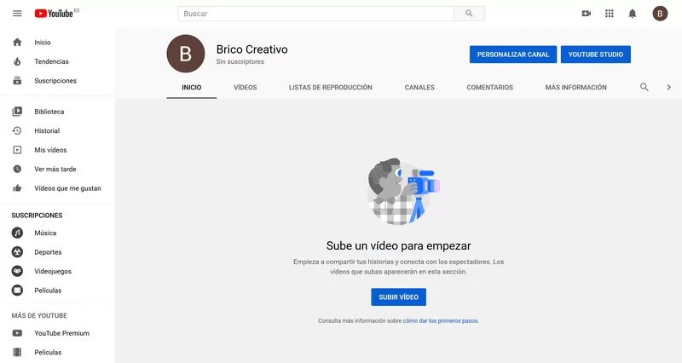Open the 'cómo dar los primeros pasos' link
Viewport: 682px width, 363px height.
coord(440,321)
